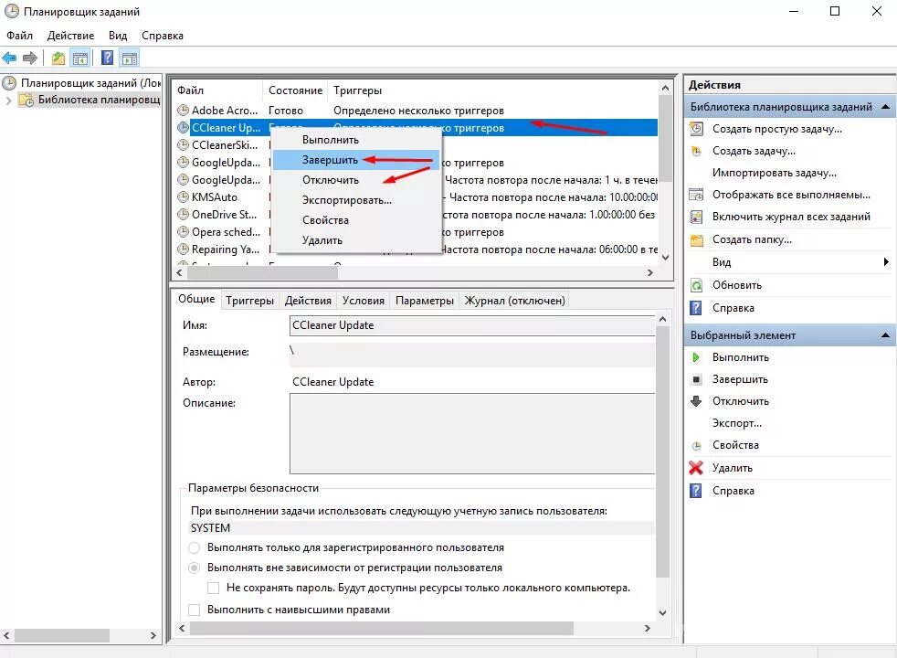Click the red X Удалить icon
The width and height of the screenshot is (897, 658).
click(696, 468)
